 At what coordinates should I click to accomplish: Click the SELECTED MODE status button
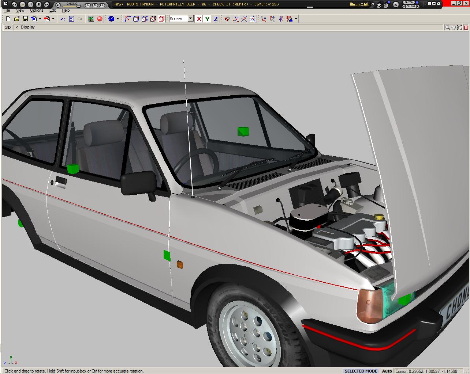point(361,371)
